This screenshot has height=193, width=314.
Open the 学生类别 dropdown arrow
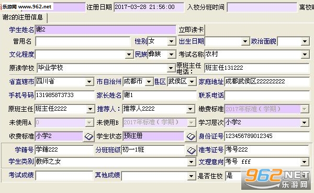tap(191, 162)
